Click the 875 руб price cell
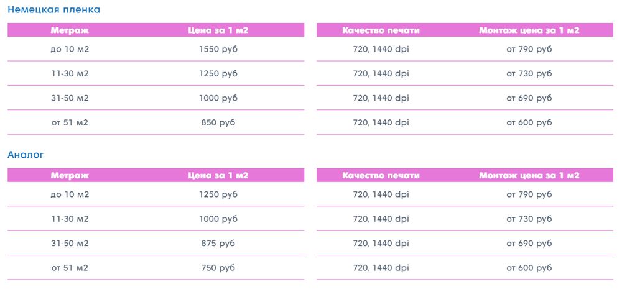622x292 pixels. (x=218, y=243)
